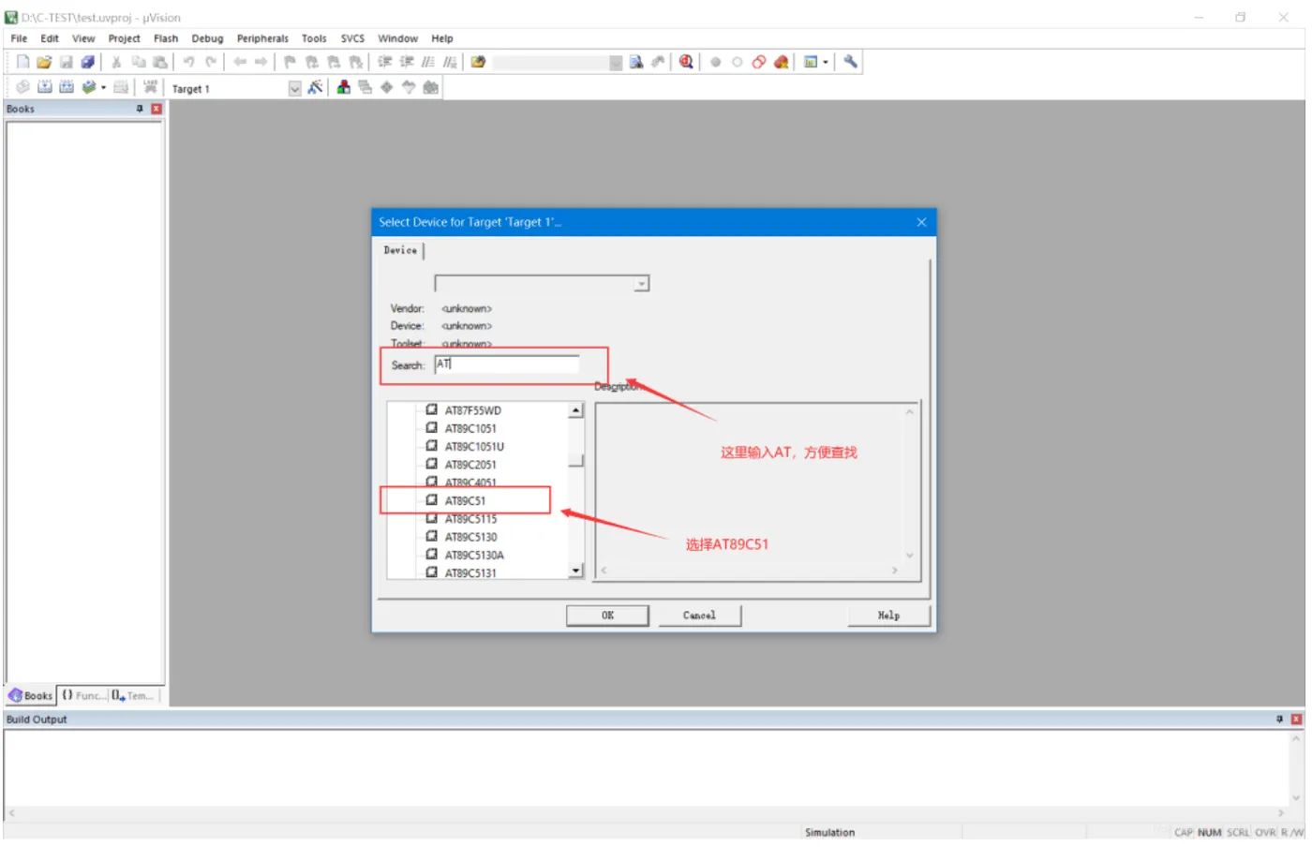
Task: Click the Navigate Backwards arrow
Action: (240, 62)
